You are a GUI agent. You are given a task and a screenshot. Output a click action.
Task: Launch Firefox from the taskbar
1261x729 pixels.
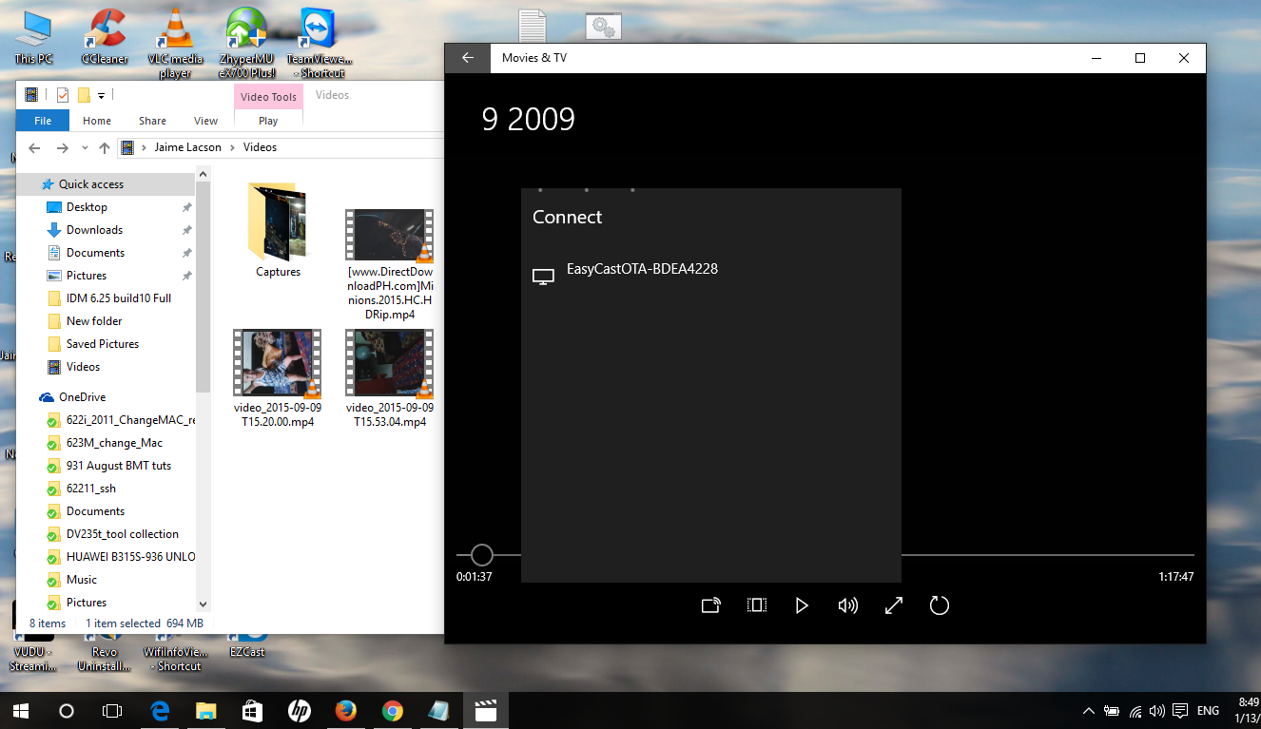click(345, 710)
